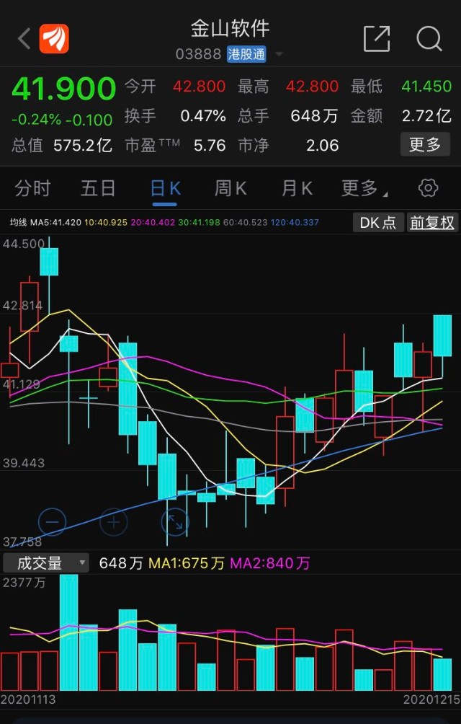Zoom out chart with minus circle

(52, 522)
